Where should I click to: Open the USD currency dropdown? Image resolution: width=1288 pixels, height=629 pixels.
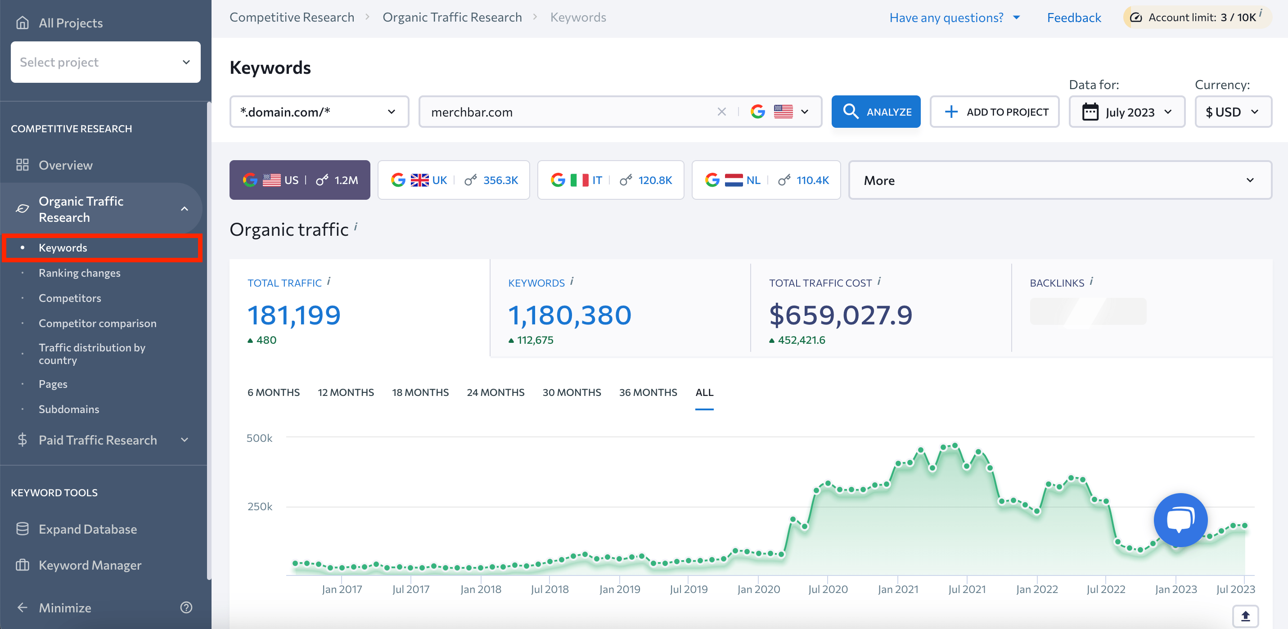click(x=1229, y=112)
